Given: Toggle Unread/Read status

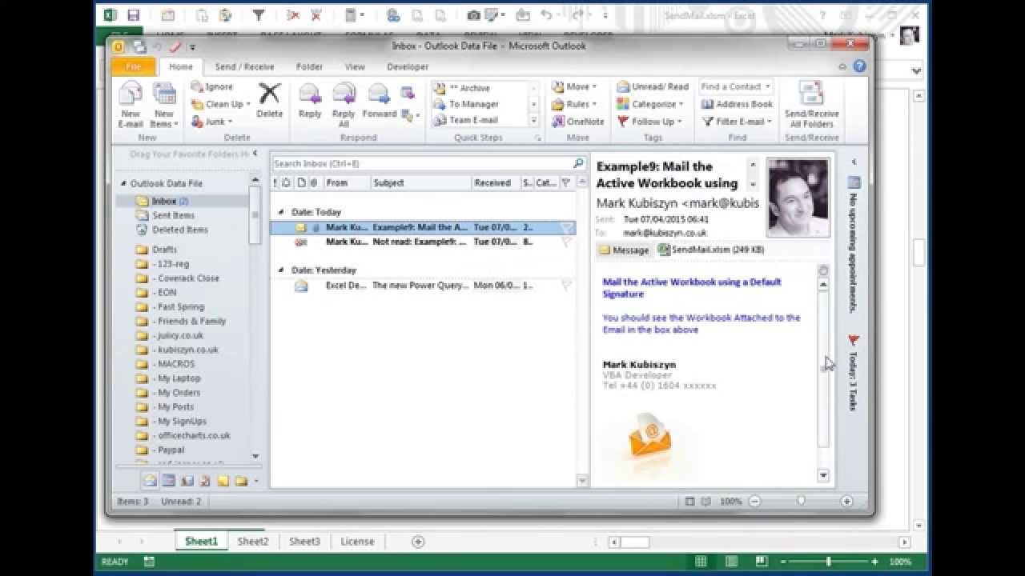Looking at the screenshot, I should coord(653,86).
